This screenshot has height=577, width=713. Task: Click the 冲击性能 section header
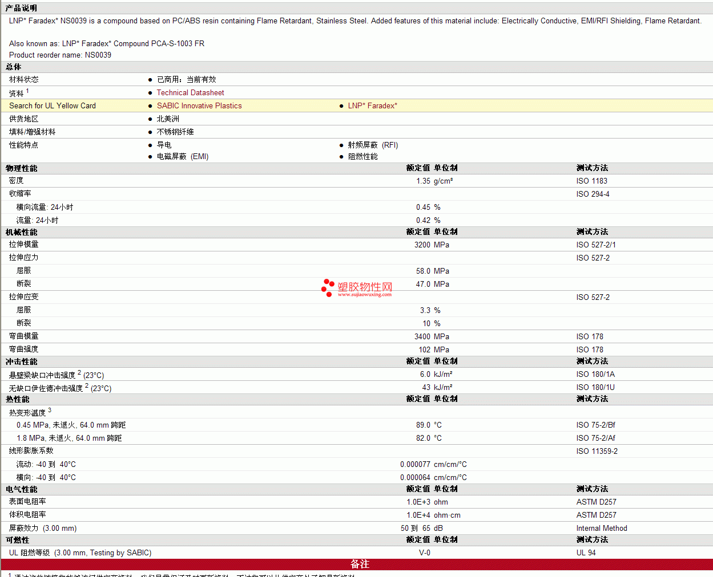(21, 361)
